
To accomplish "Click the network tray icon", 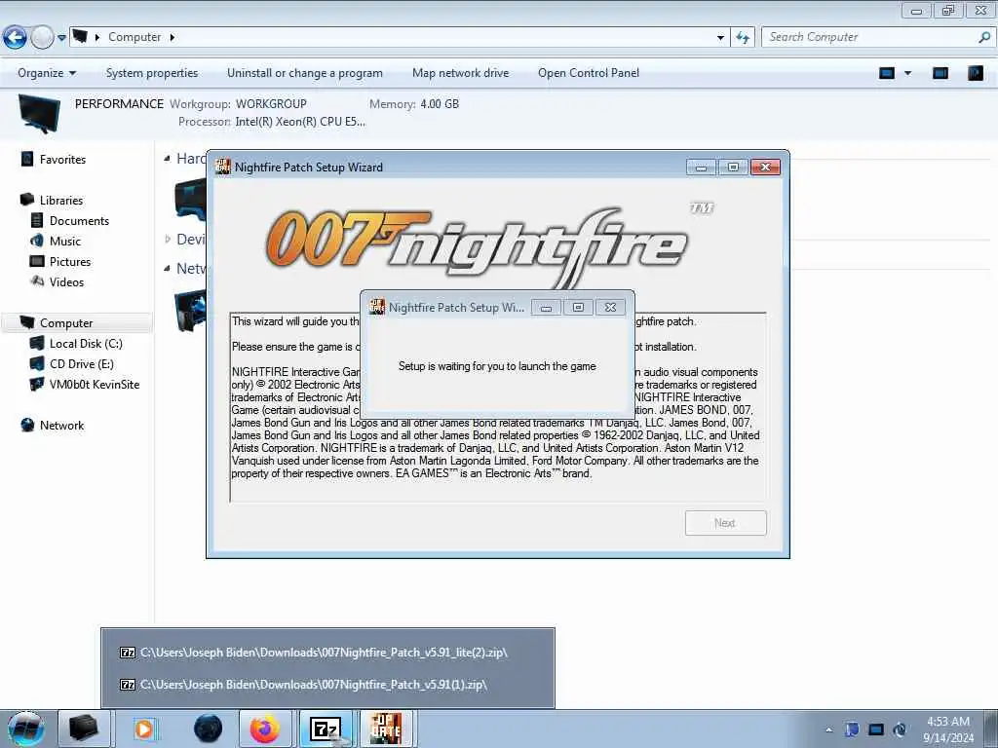I will tap(876, 729).
